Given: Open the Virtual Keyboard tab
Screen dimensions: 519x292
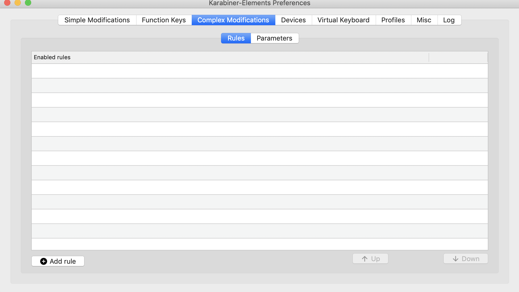Looking at the screenshot, I should point(343,20).
